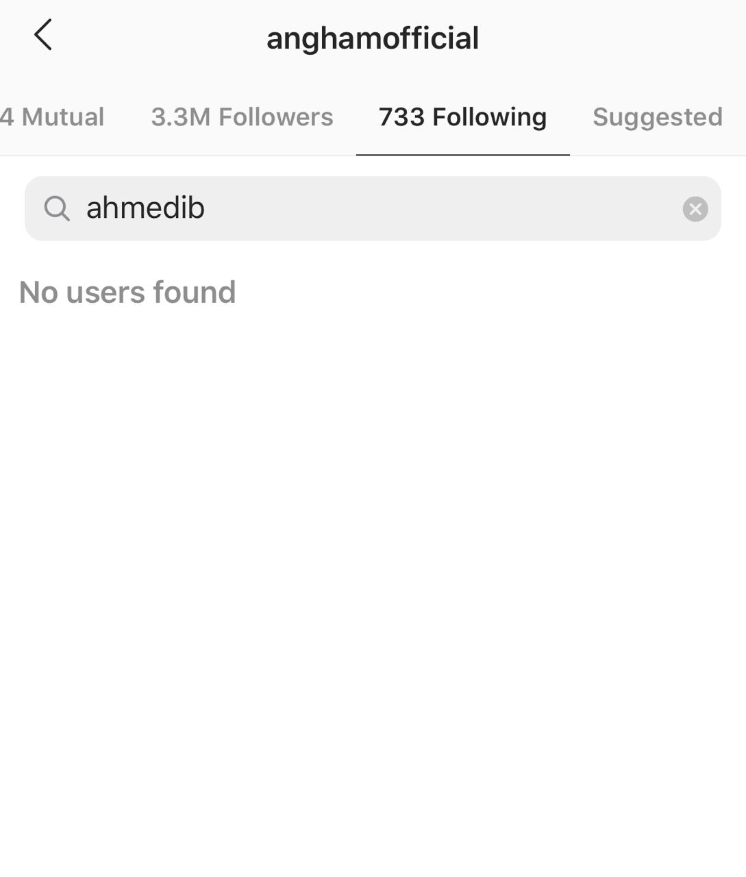Click the typed text "ahmedib"
Image resolution: width=746 pixels, height=877 pixels.
coord(145,208)
